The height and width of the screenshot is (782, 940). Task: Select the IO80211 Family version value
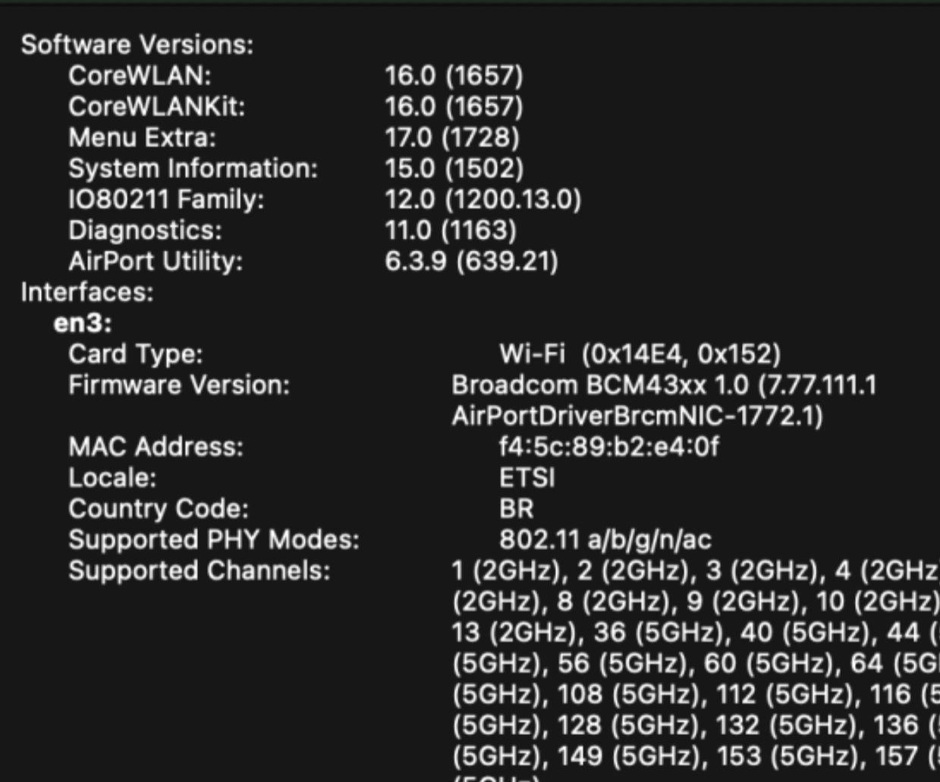pyautogui.click(x=483, y=199)
